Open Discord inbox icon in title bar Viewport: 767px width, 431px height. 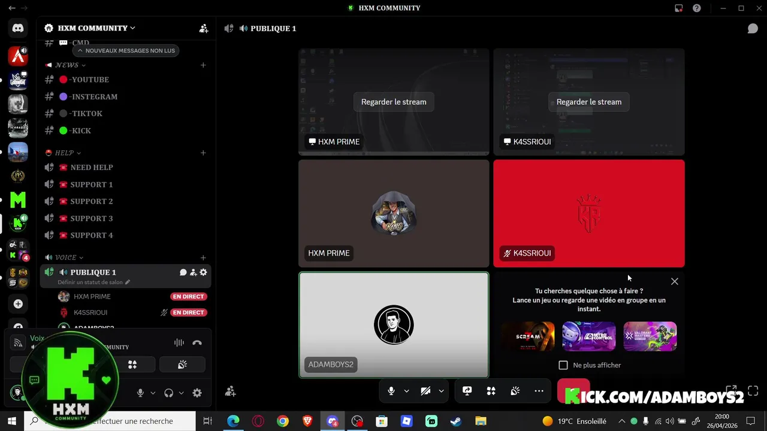(679, 8)
